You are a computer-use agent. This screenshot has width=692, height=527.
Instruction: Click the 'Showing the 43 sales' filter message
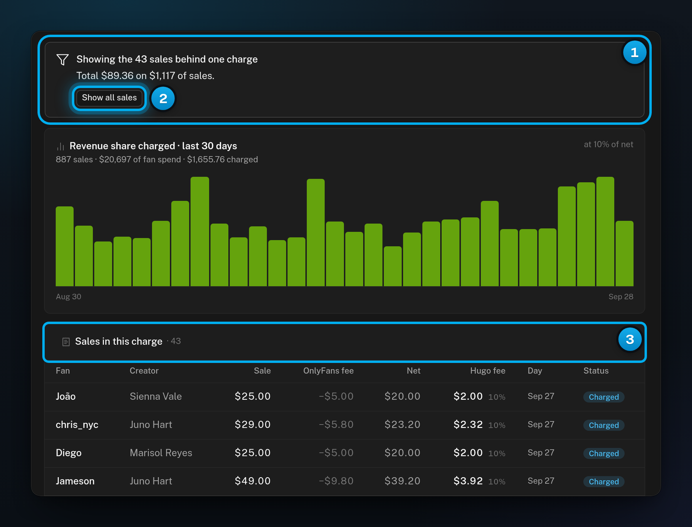(x=167, y=59)
